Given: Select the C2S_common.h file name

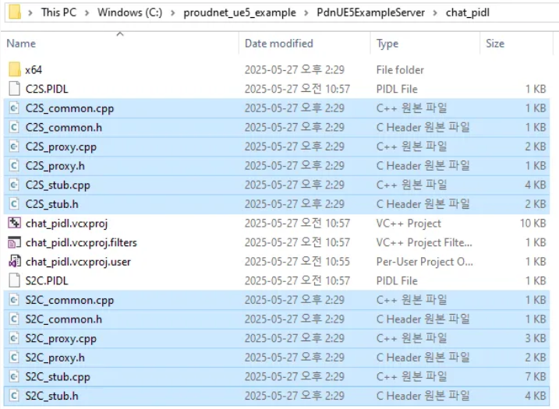Looking at the screenshot, I should [x=63, y=128].
